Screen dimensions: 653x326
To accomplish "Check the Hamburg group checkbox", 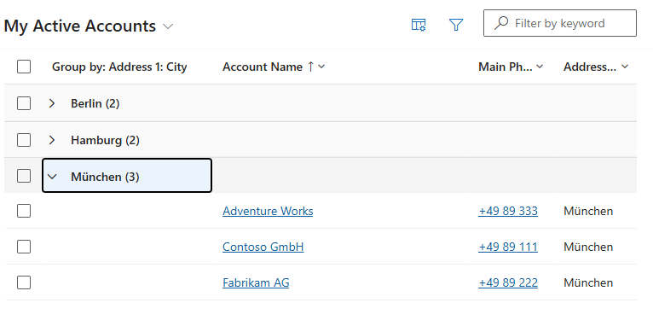I will 24,140.
